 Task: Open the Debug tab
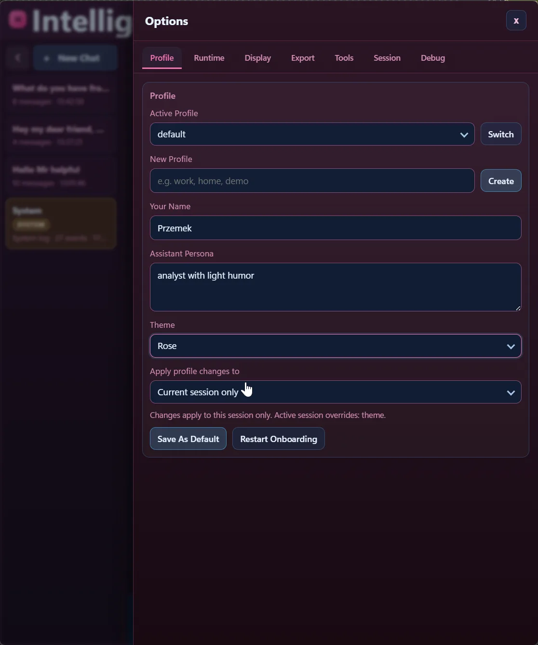click(432, 58)
